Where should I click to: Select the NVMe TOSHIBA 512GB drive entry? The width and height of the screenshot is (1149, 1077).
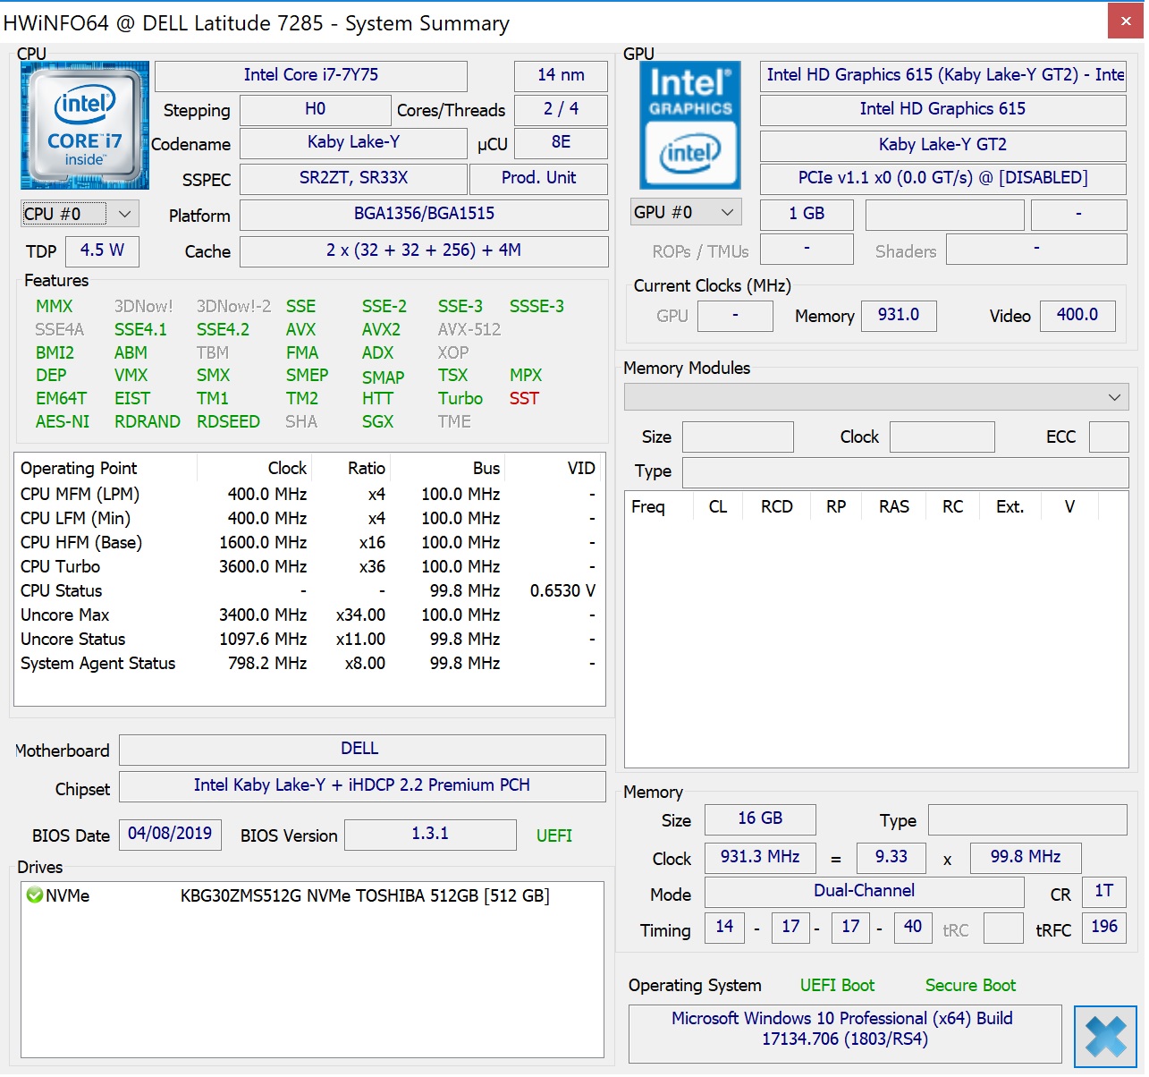point(311,895)
